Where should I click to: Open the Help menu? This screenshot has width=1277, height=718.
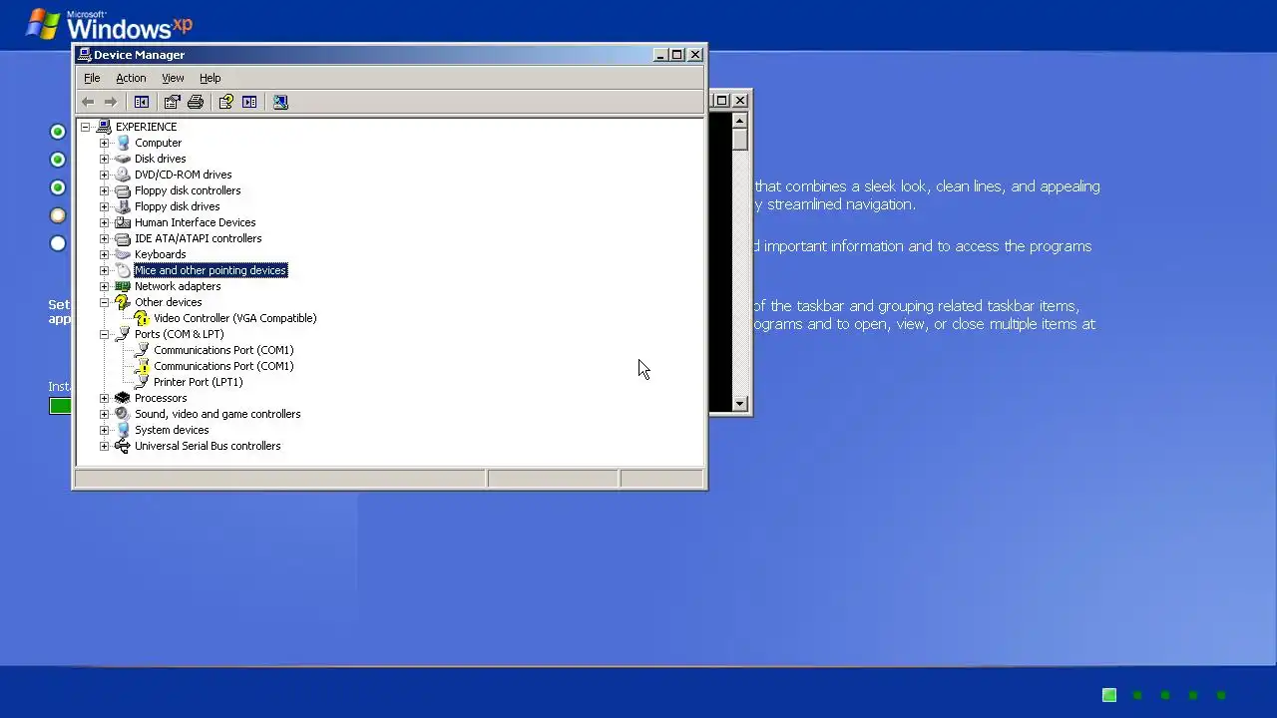coord(210,78)
